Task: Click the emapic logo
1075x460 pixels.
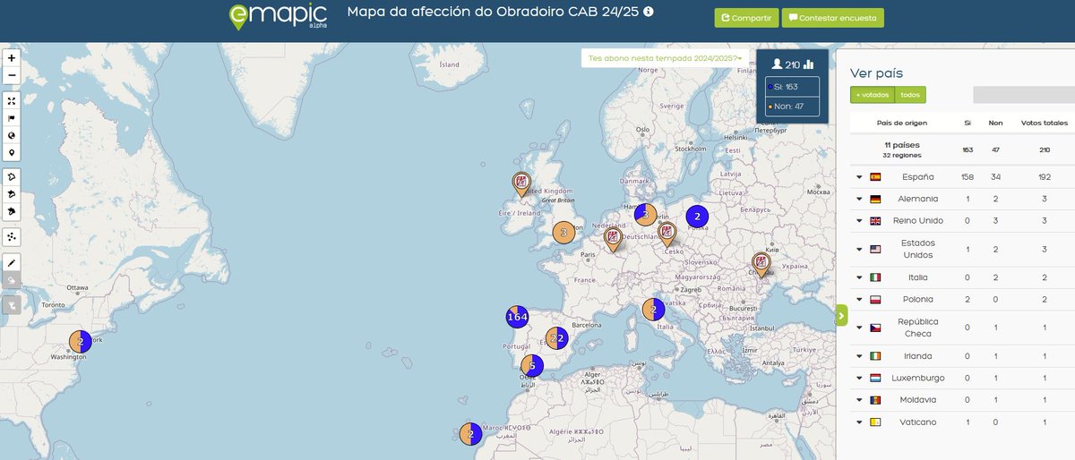Action: click(278, 15)
